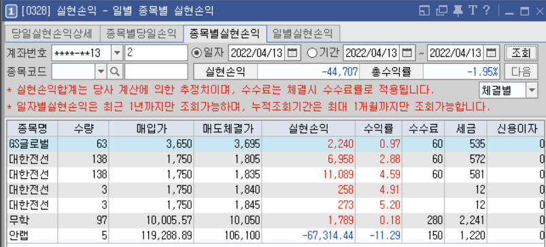The width and height of the screenshot is (546, 247).
Task: Click the 총수익률 summary label button
Action: tap(391, 72)
